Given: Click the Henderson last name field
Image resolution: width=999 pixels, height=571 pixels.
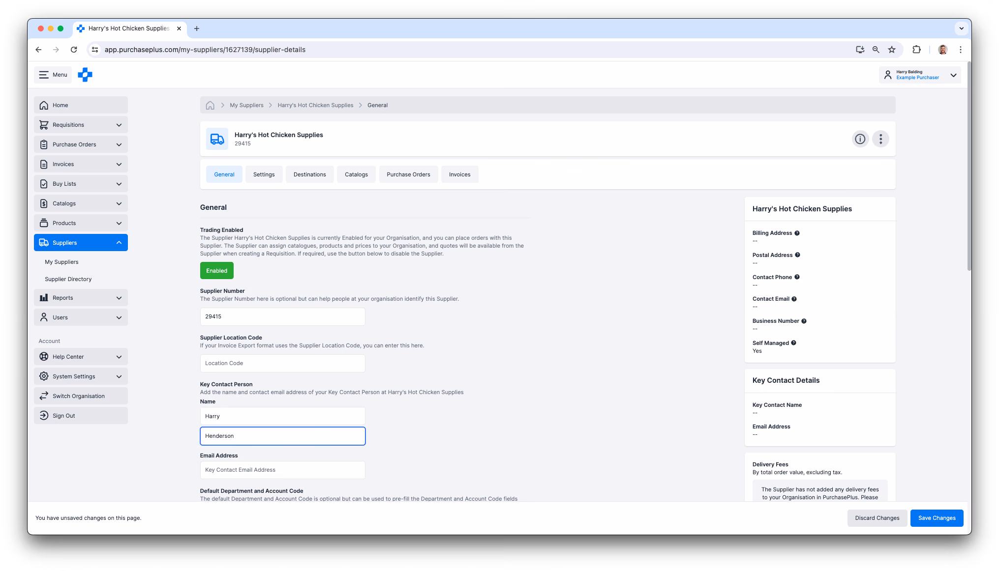Looking at the screenshot, I should (x=283, y=436).
